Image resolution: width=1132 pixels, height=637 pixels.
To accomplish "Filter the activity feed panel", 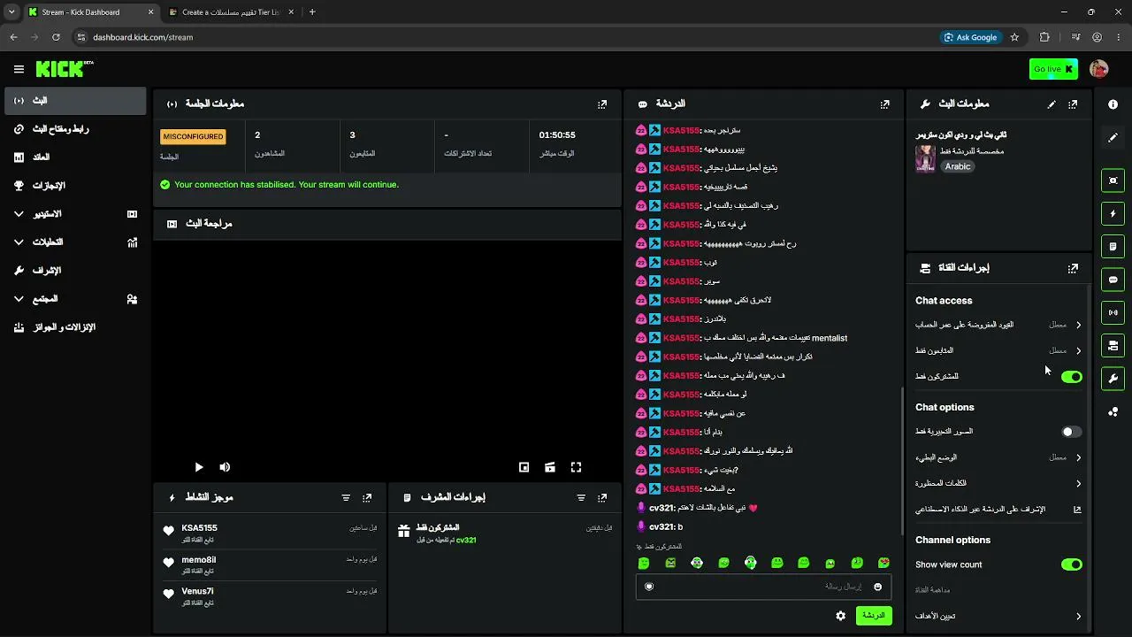I will click(x=346, y=498).
